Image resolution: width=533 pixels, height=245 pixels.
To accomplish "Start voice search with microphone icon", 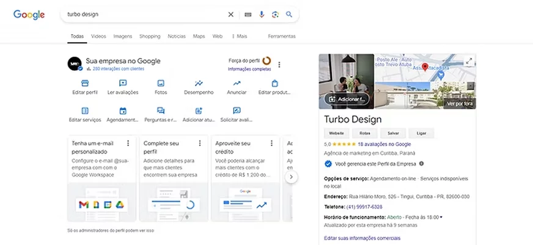I will tap(262, 15).
